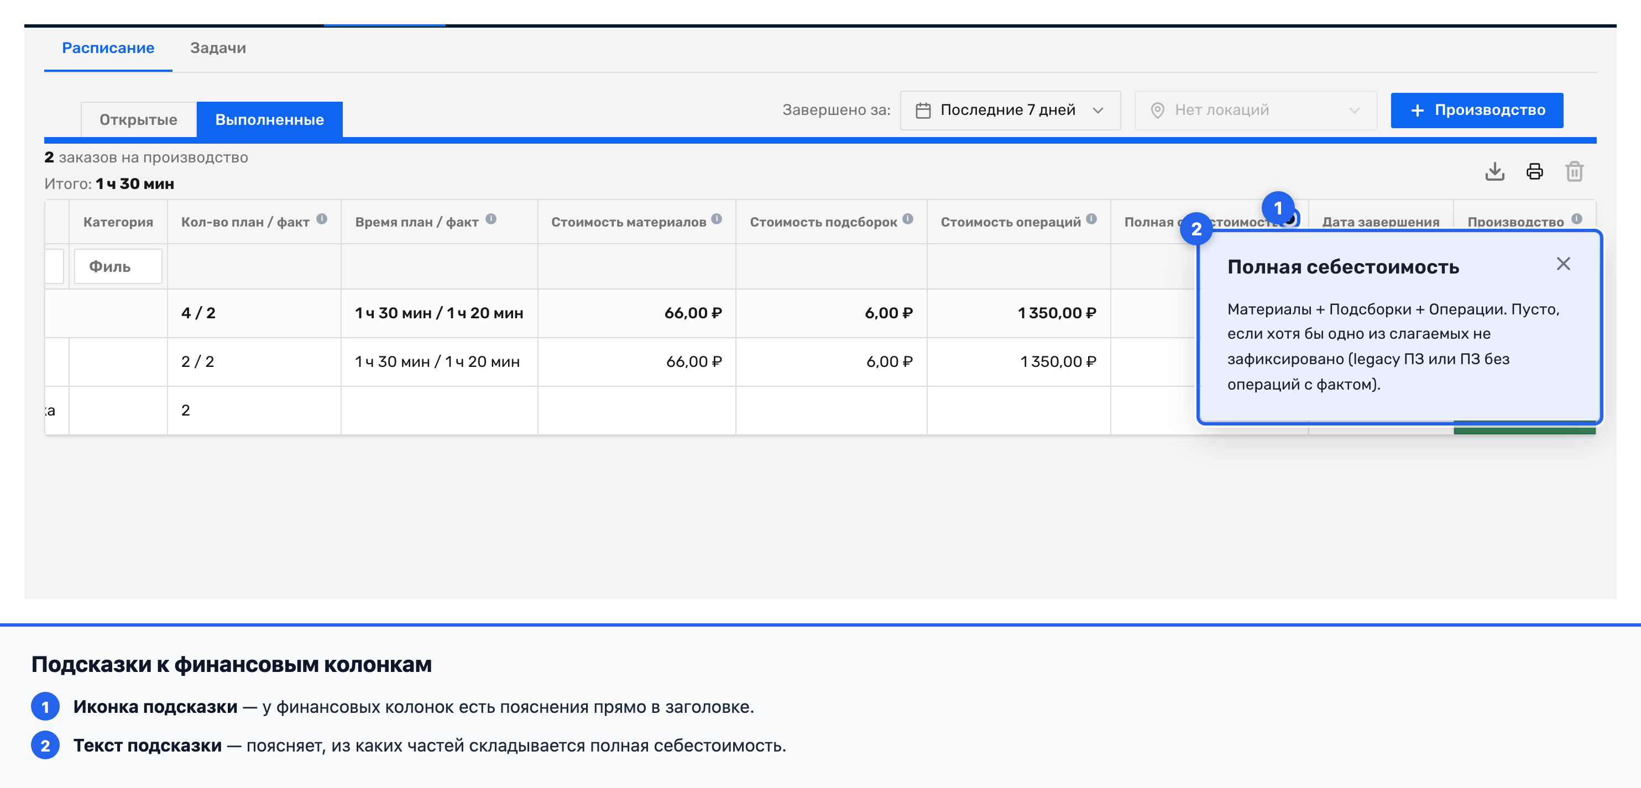Click the Итого 1 ч 30 мин summary

[x=109, y=184]
